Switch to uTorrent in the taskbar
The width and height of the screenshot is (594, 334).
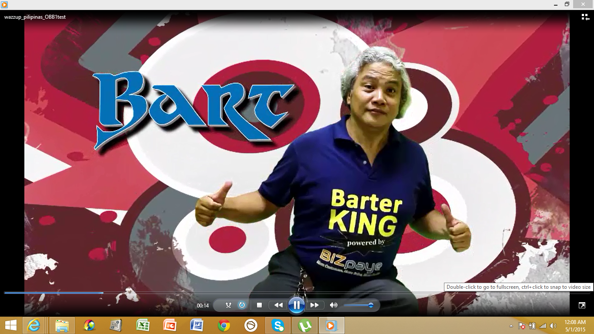point(305,325)
